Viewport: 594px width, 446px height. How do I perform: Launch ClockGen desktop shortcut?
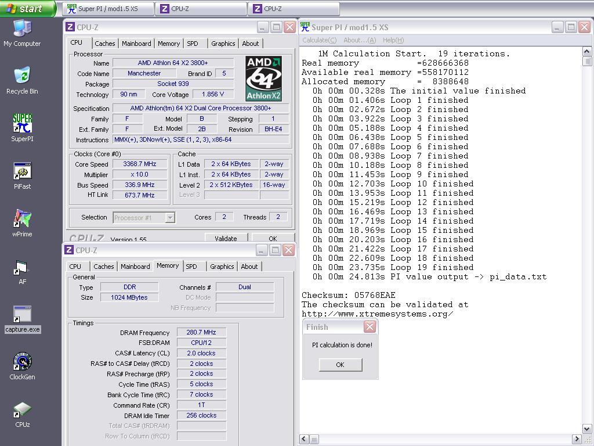click(x=22, y=366)
